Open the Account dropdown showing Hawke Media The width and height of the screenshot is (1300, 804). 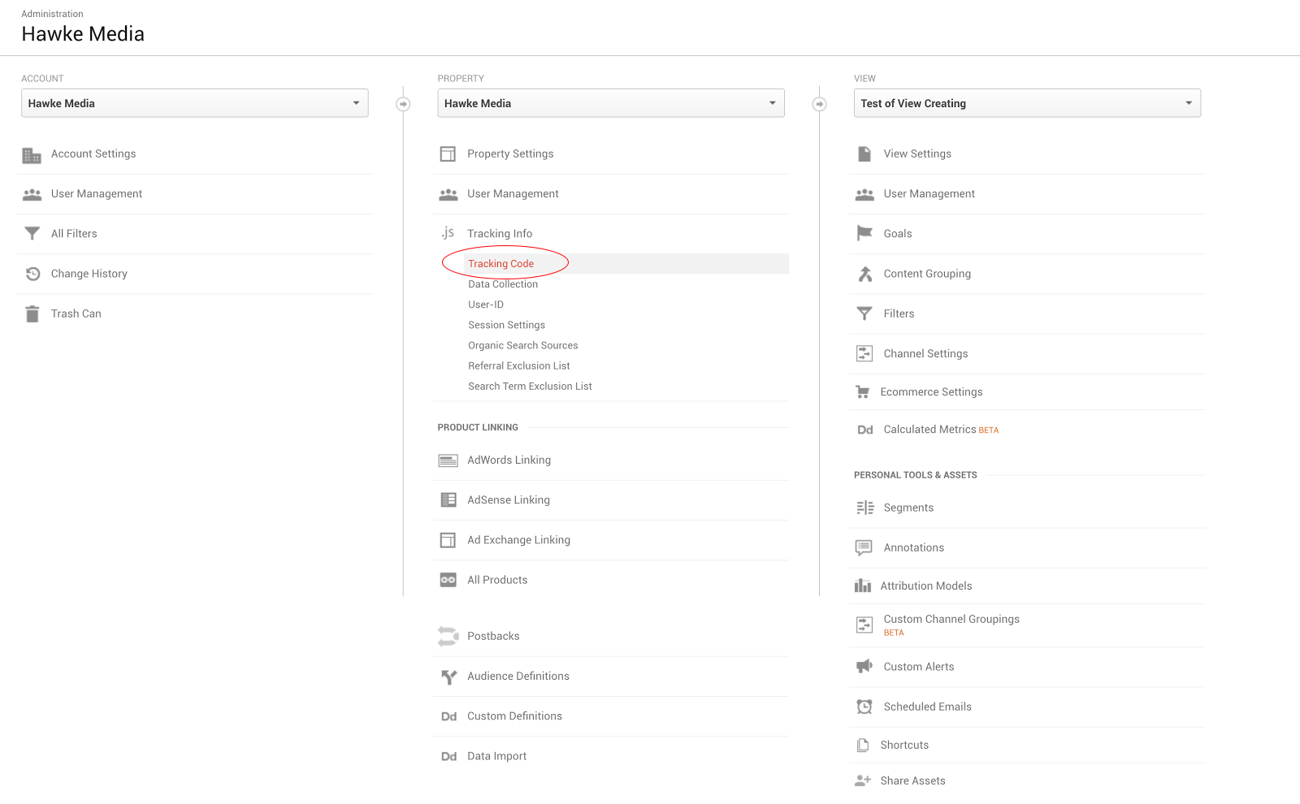195,103
